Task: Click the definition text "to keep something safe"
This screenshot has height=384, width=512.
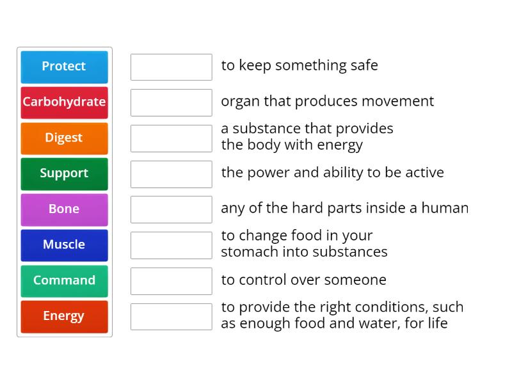Action: [x=300, y=65]
